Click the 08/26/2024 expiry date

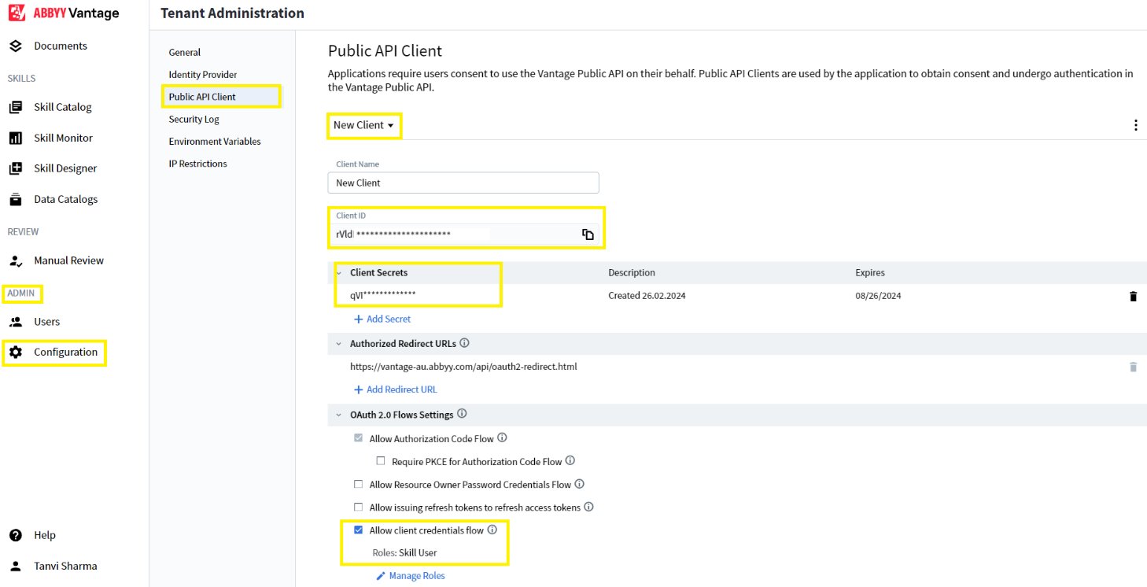878,296
